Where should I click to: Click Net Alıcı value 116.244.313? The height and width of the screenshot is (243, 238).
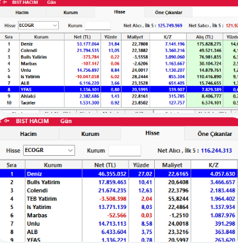click(x=216, y=151)
